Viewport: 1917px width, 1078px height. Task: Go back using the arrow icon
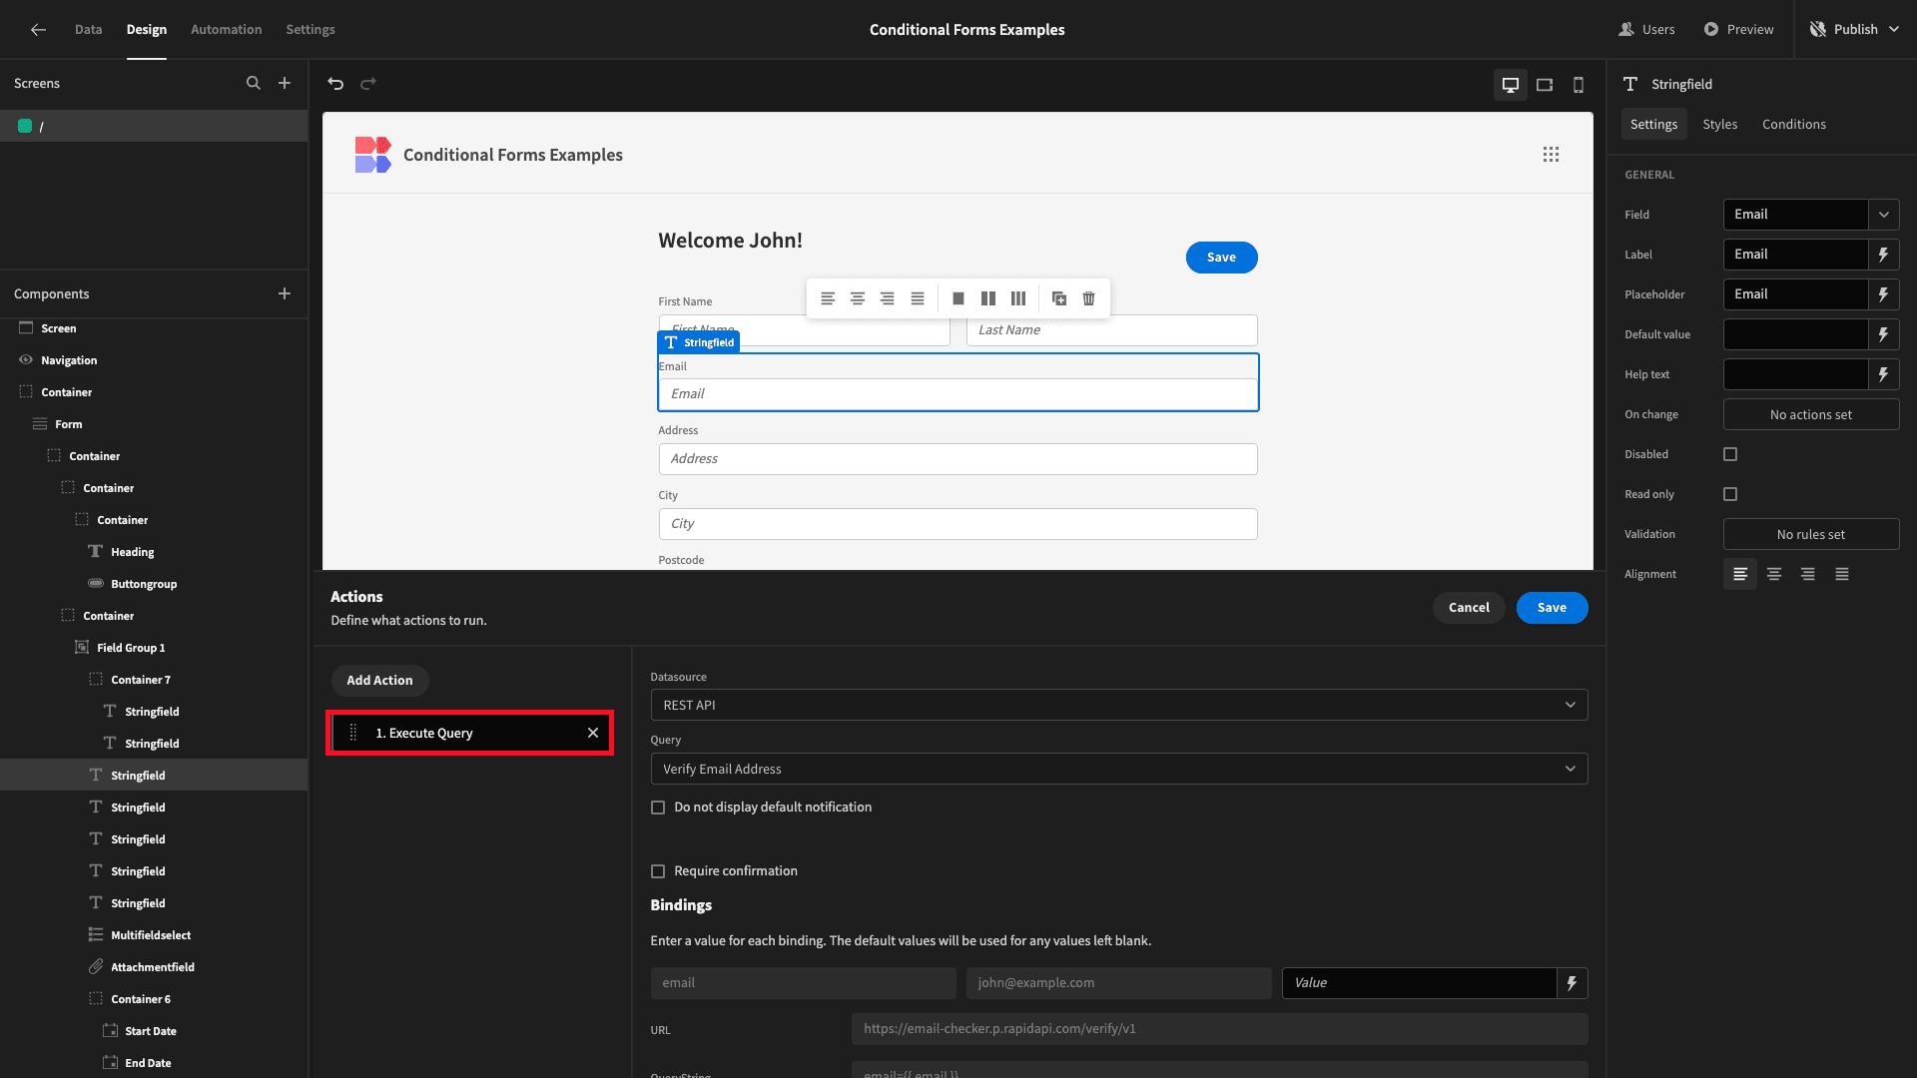[38, 29]
